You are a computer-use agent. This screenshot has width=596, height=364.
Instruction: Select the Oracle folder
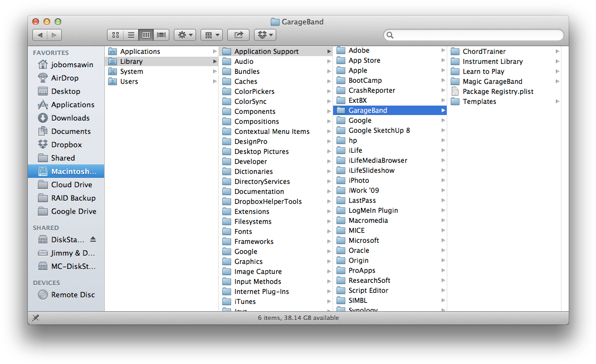click(390, 250)
